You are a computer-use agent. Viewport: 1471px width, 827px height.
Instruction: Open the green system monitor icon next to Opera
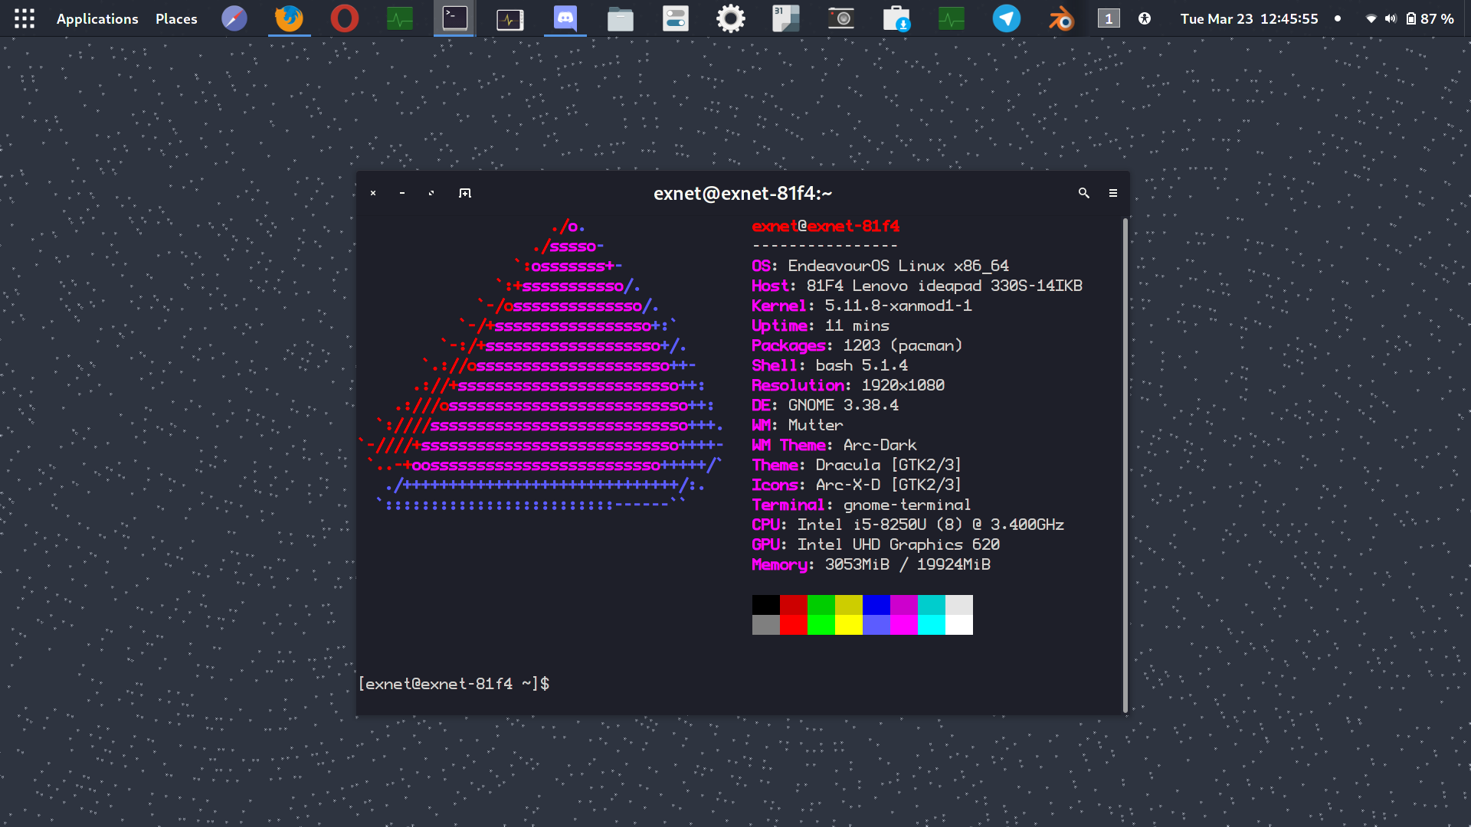pyautogui.click(x=400, y=18)
